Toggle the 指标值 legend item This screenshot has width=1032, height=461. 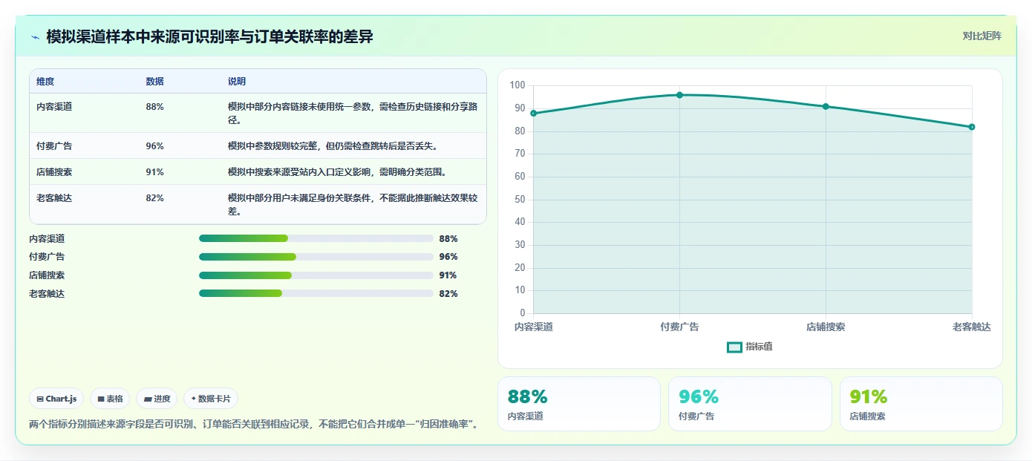(750, 347)
